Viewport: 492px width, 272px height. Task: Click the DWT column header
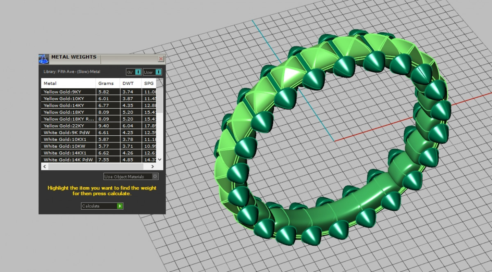pos(130,83)
